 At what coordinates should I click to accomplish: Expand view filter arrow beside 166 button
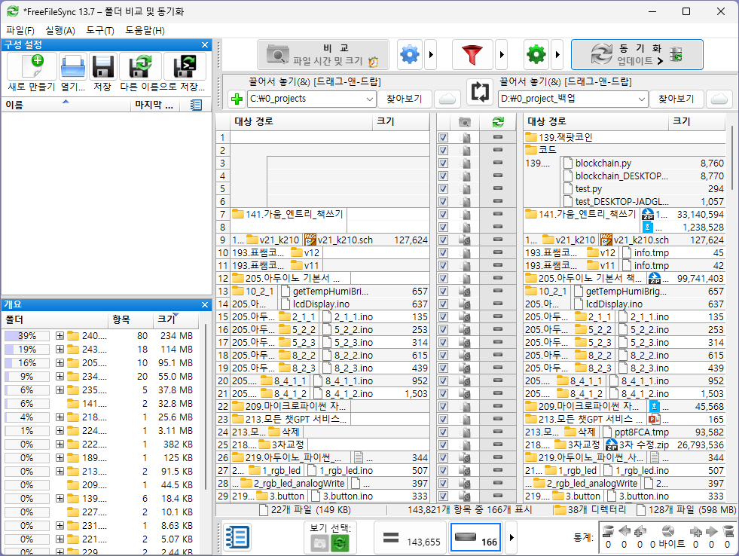[511, 537]
